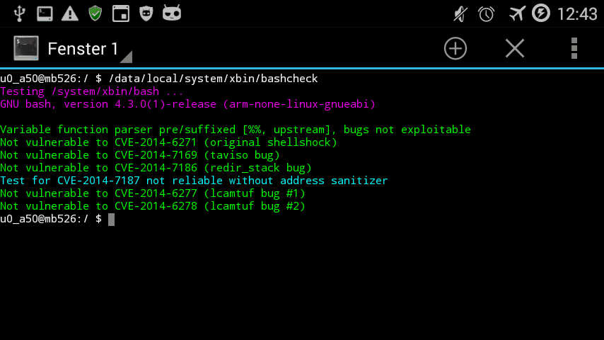Tap the 'Variable function parser' line
Viewport: 604px width, 340px height.
click(236, 130)
